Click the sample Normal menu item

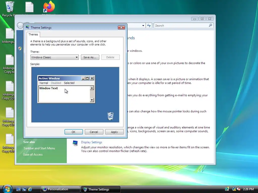[x=44, y=83]
